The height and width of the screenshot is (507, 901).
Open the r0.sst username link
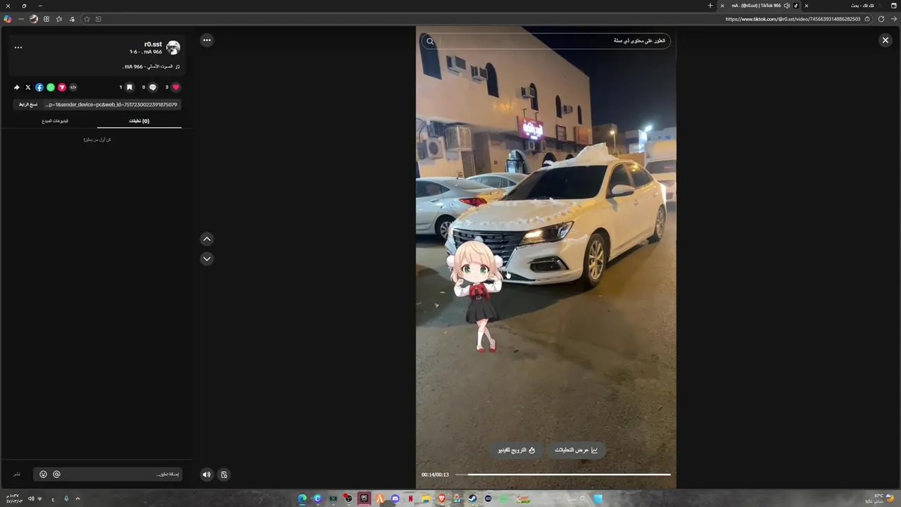tap(153, 44)
